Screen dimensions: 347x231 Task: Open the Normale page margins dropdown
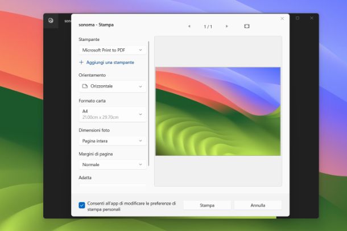coord(113,164)
